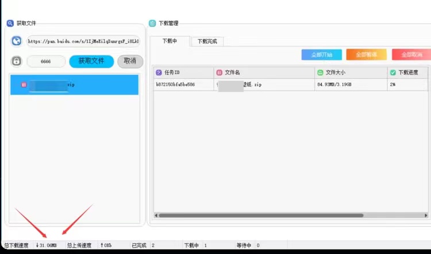The image size is (431, 254).
Task: Click the green 文件大小 column icon
Action: coord(320,72)
